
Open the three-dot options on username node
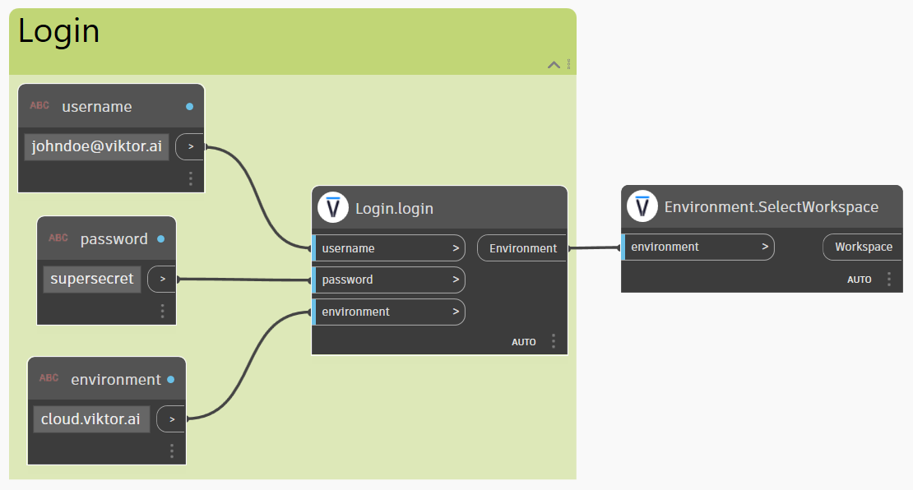tap(191, 178)
